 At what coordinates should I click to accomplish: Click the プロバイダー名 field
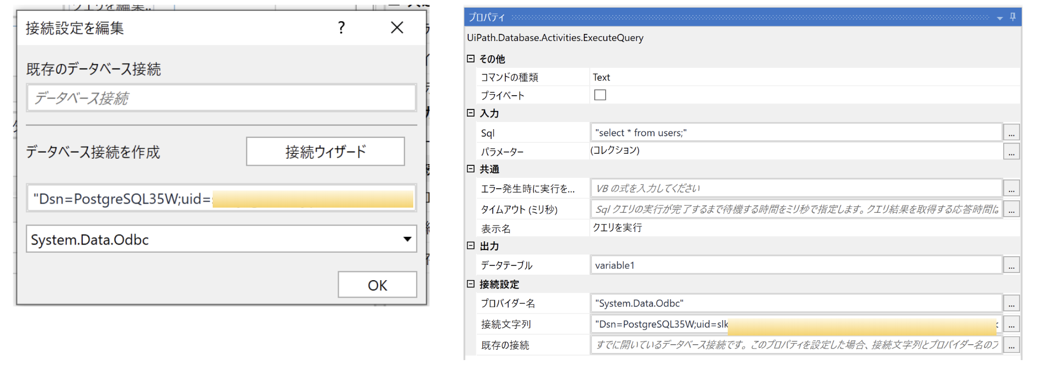[x=796, y=303]
